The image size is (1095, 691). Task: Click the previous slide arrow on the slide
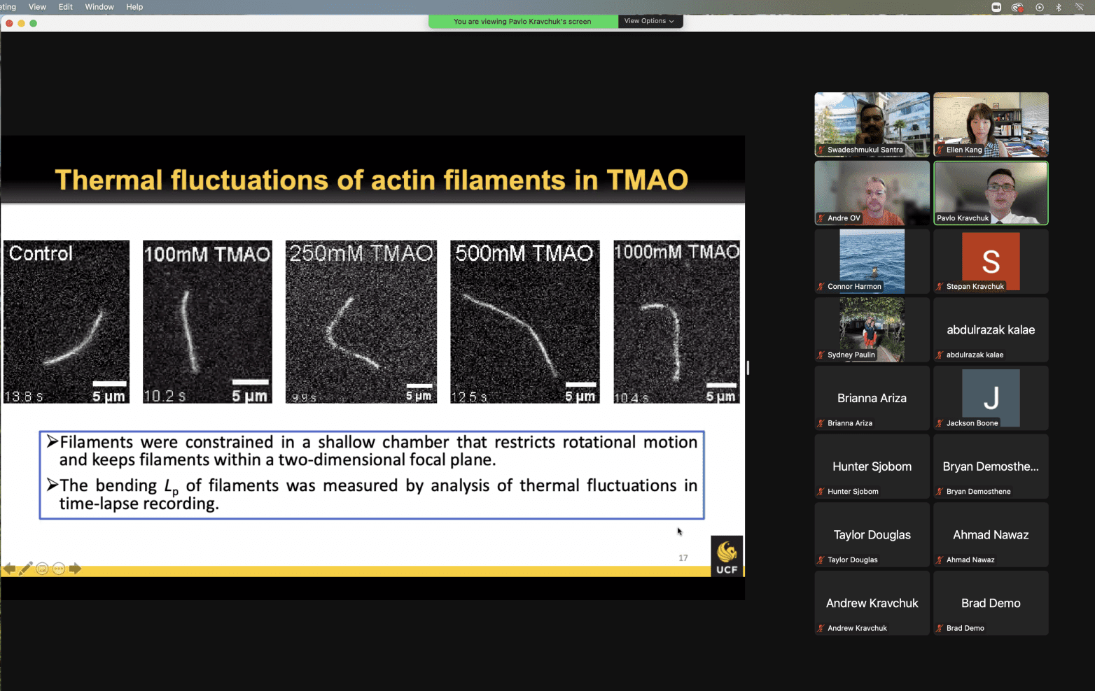point(9,569)
